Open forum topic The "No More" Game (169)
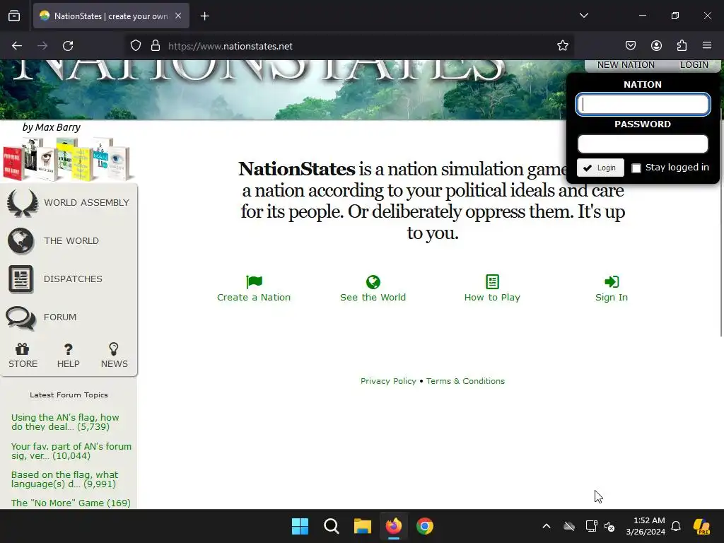This screenshot has width=724, height=543. [71, 503]
